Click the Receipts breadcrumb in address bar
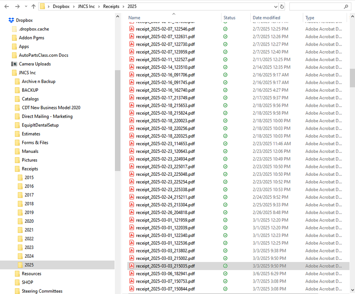This screenshot has height=294, width=355. coord(111,7)
